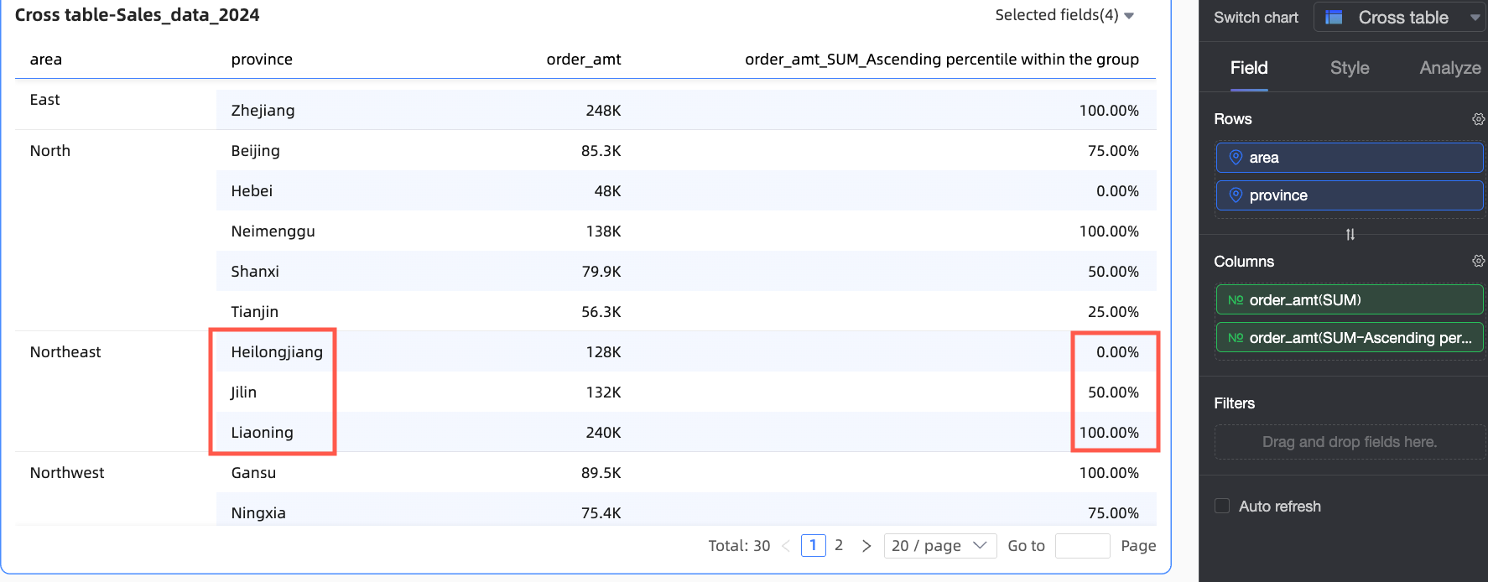1488x582 pixels.
Task: Click Total: 30 pagination label
Action: (x=739, y=546)
